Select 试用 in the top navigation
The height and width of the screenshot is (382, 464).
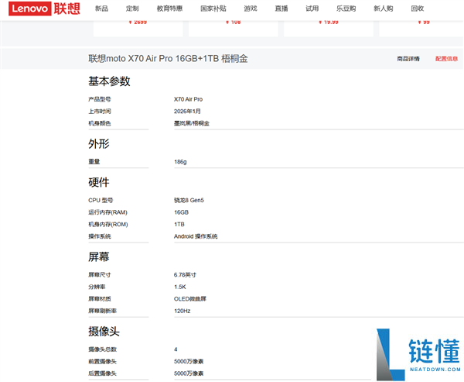point(312,9)
